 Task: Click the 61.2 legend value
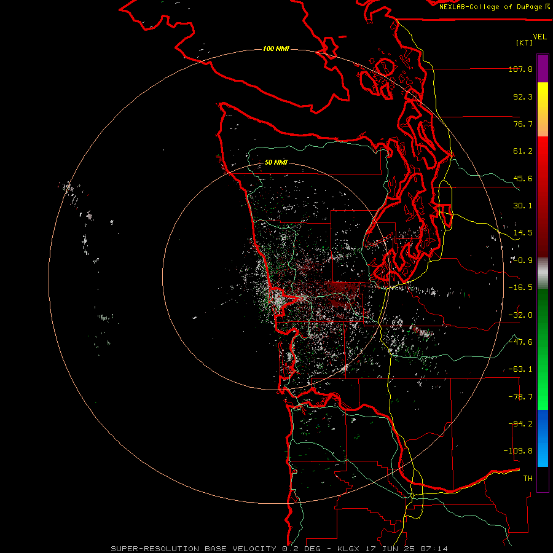(523, 151)
